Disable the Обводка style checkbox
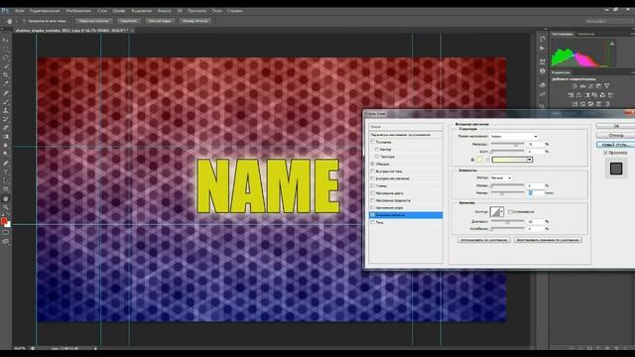635x357 pixels. pos(373,164)
